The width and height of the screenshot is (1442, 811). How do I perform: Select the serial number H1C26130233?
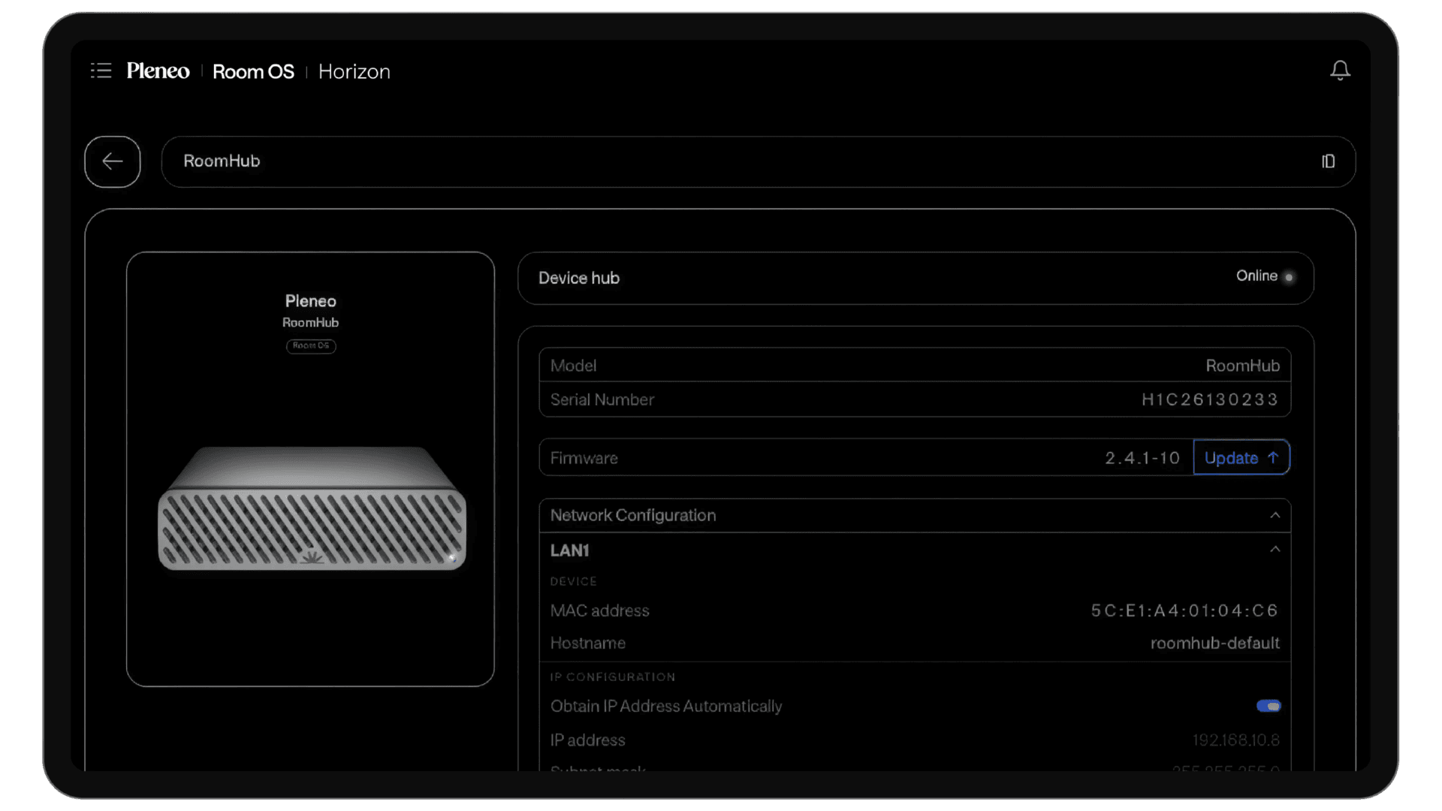[1210, 399]
